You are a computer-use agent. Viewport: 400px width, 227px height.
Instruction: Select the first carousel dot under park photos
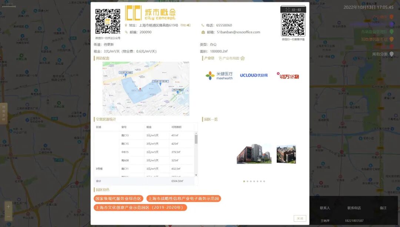tap(244, 181)
